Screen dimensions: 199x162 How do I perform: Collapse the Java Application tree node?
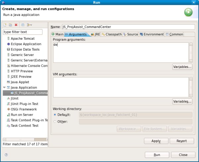click(x=4, y=88)
